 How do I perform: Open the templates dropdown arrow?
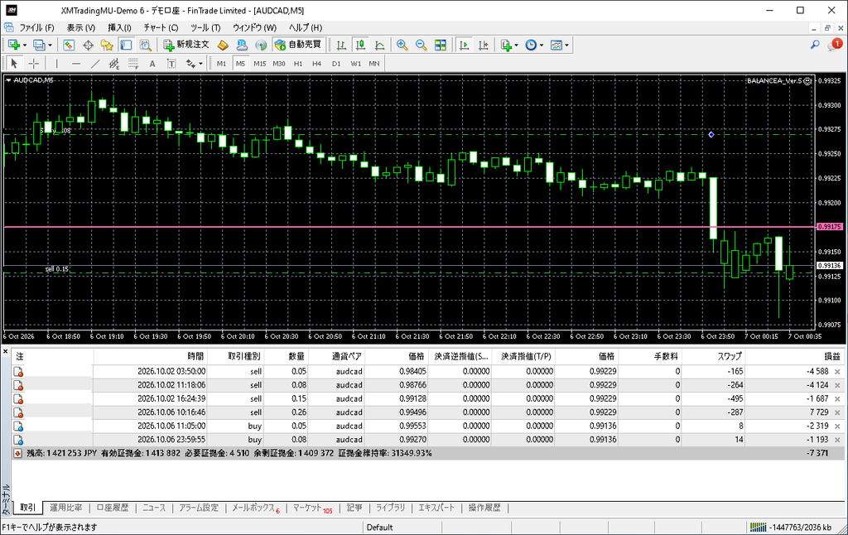pos(566,46)
